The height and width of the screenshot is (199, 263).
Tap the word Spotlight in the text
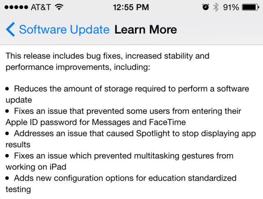tap(153, 133)
